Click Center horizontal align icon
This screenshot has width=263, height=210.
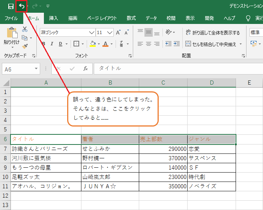pyautogui.click(x=149, y=44)
